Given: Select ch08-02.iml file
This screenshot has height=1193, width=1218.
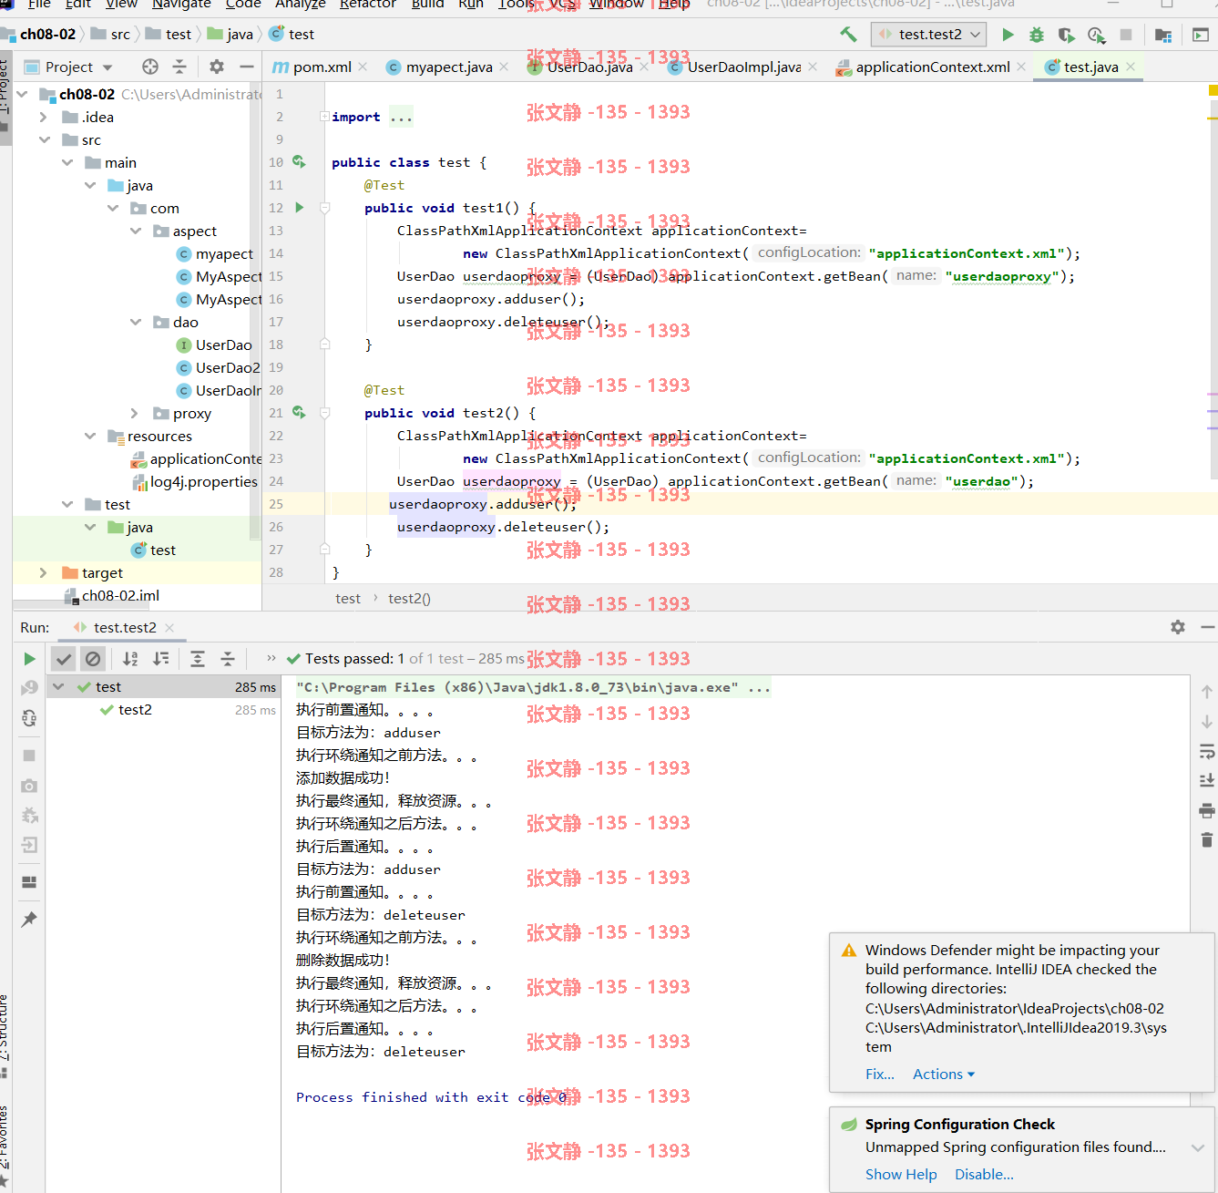Looking at the screenshot, I should coord(120,595).
